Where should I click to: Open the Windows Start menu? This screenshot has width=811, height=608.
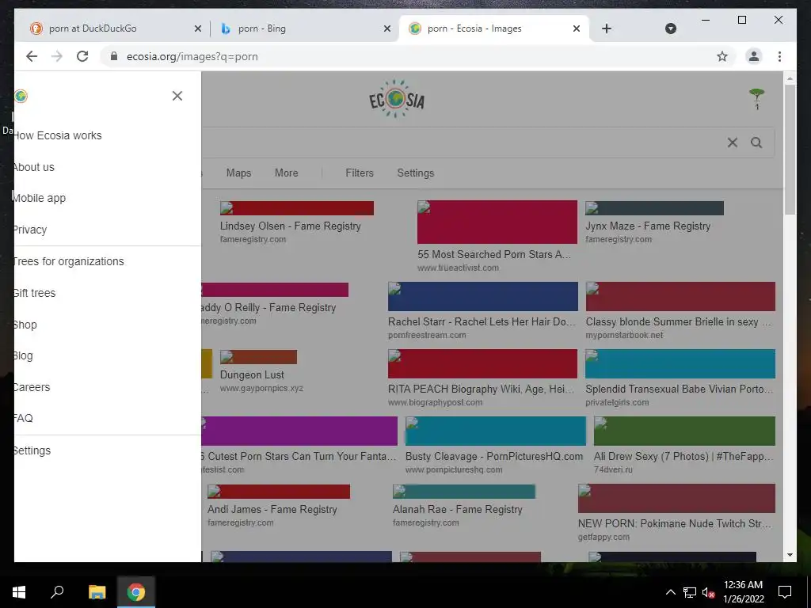(x=19, y=592)
